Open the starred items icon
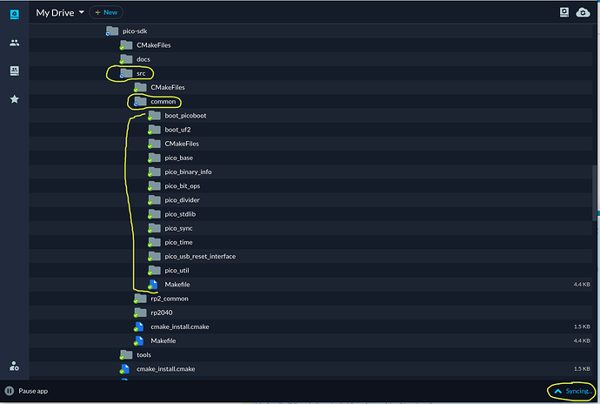The image size is (600, 404). (14, 99)
